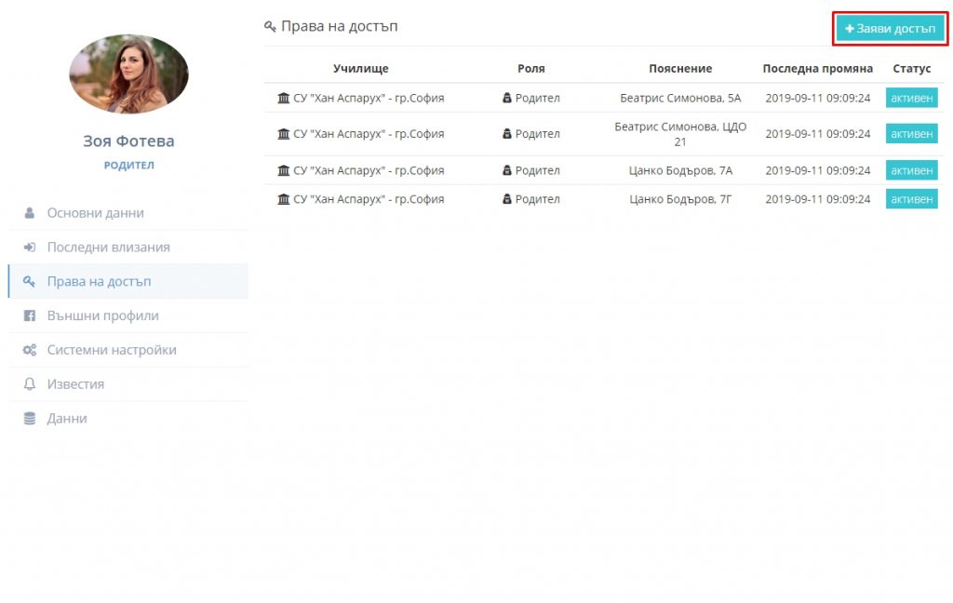The image size is (953, 603).
Task: Click the school building icon in the Цанко Бодъров, 7А row
Action: pyautogui.click(x=283, y=171)
